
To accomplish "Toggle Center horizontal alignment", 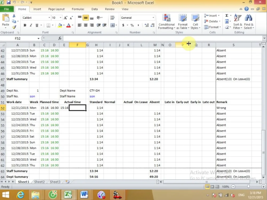I will point(86,25).
